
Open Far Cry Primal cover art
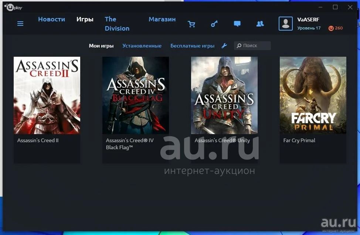(313, 95)
